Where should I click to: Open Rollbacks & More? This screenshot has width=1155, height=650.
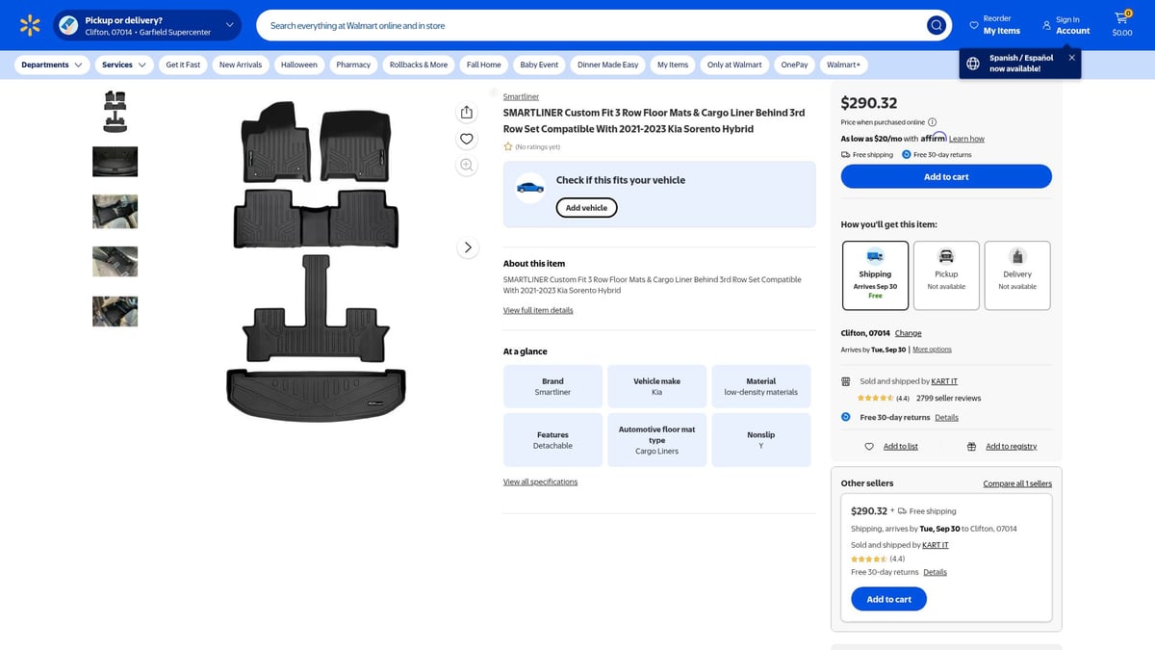point(419,65)
